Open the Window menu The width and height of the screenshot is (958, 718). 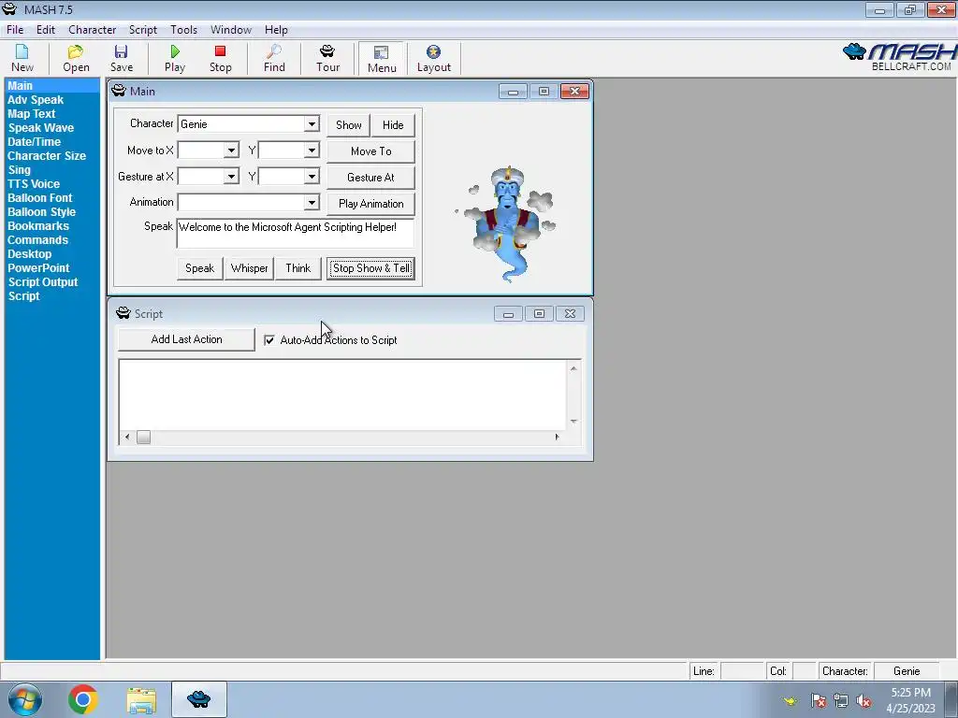coord(231,29)
